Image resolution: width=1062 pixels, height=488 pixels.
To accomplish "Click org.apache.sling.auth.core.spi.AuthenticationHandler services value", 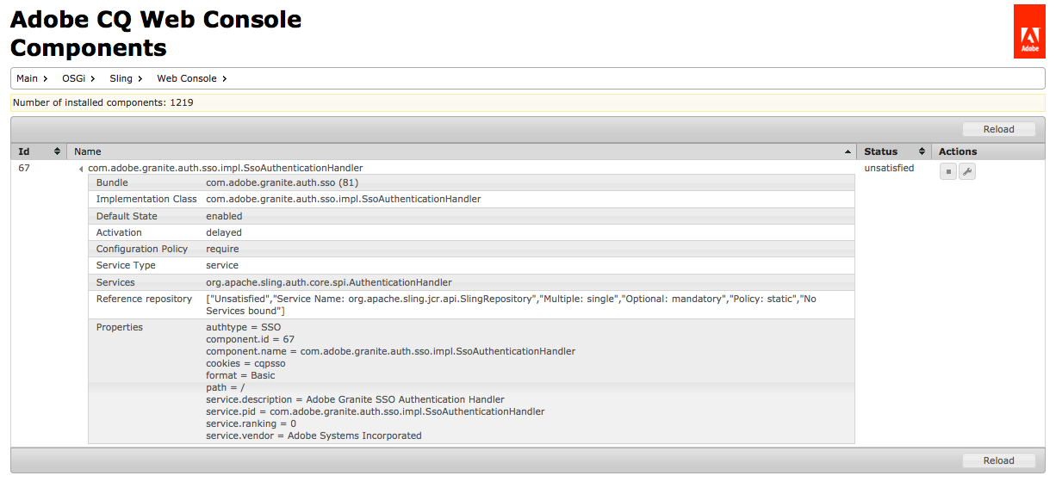I will 329,282.
